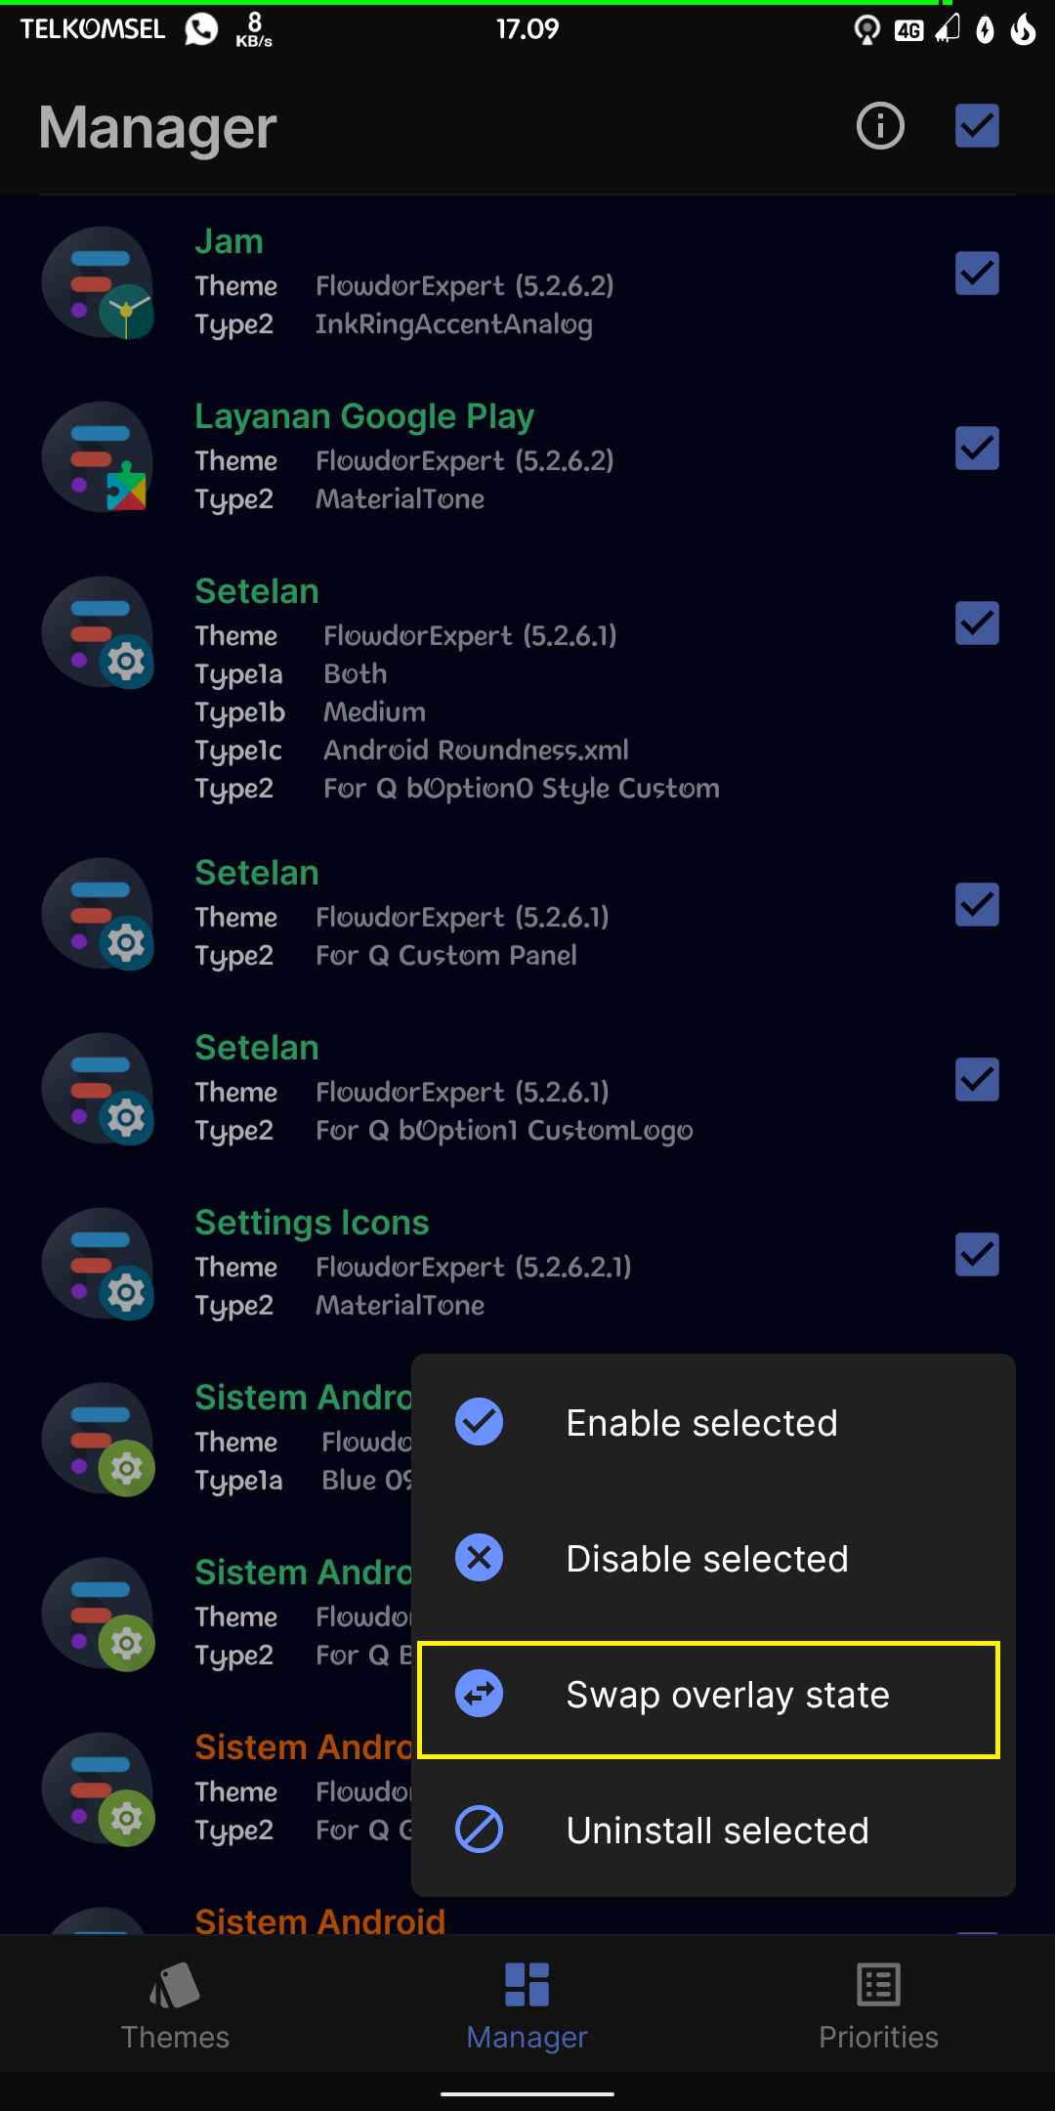The image size is (1055, 2111).
Task: Tap the second Setelan list entry
Action: click(391, 913)
